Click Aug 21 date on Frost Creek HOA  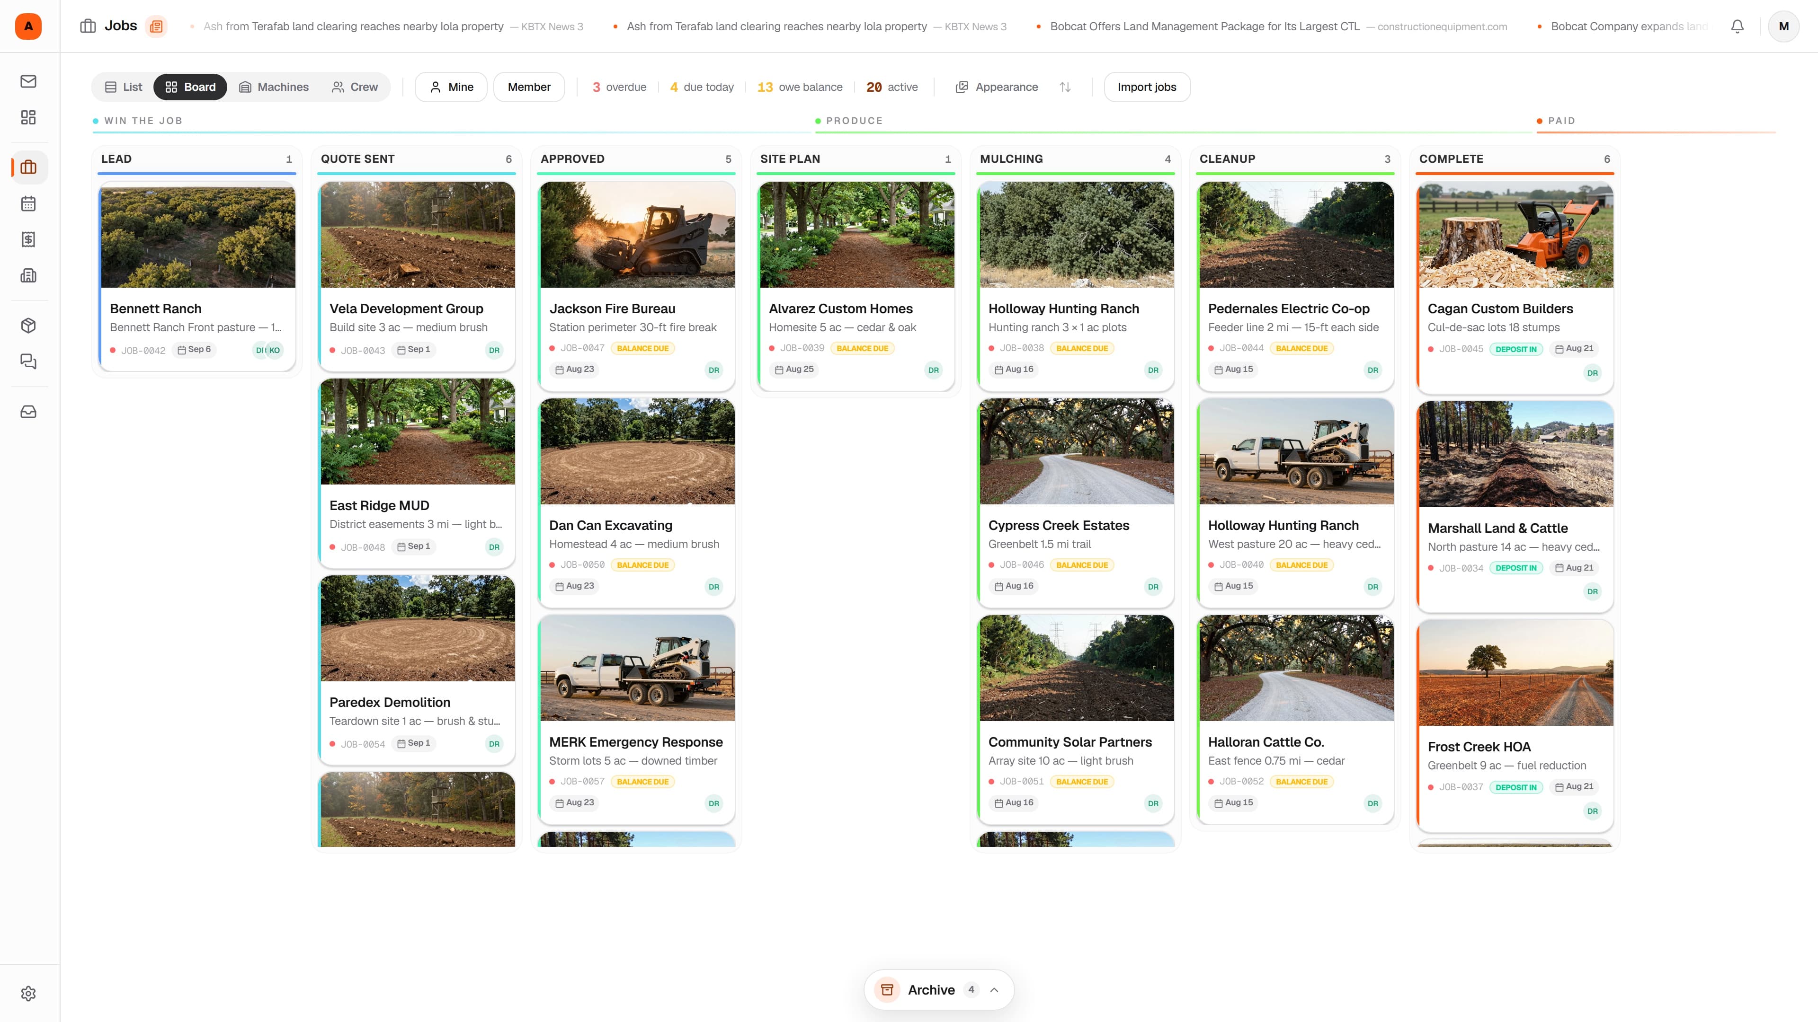[x=1574, y=786]
